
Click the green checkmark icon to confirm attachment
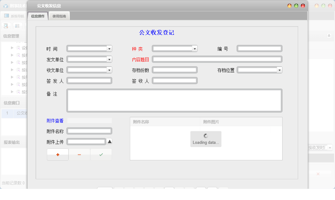point(101,155)
